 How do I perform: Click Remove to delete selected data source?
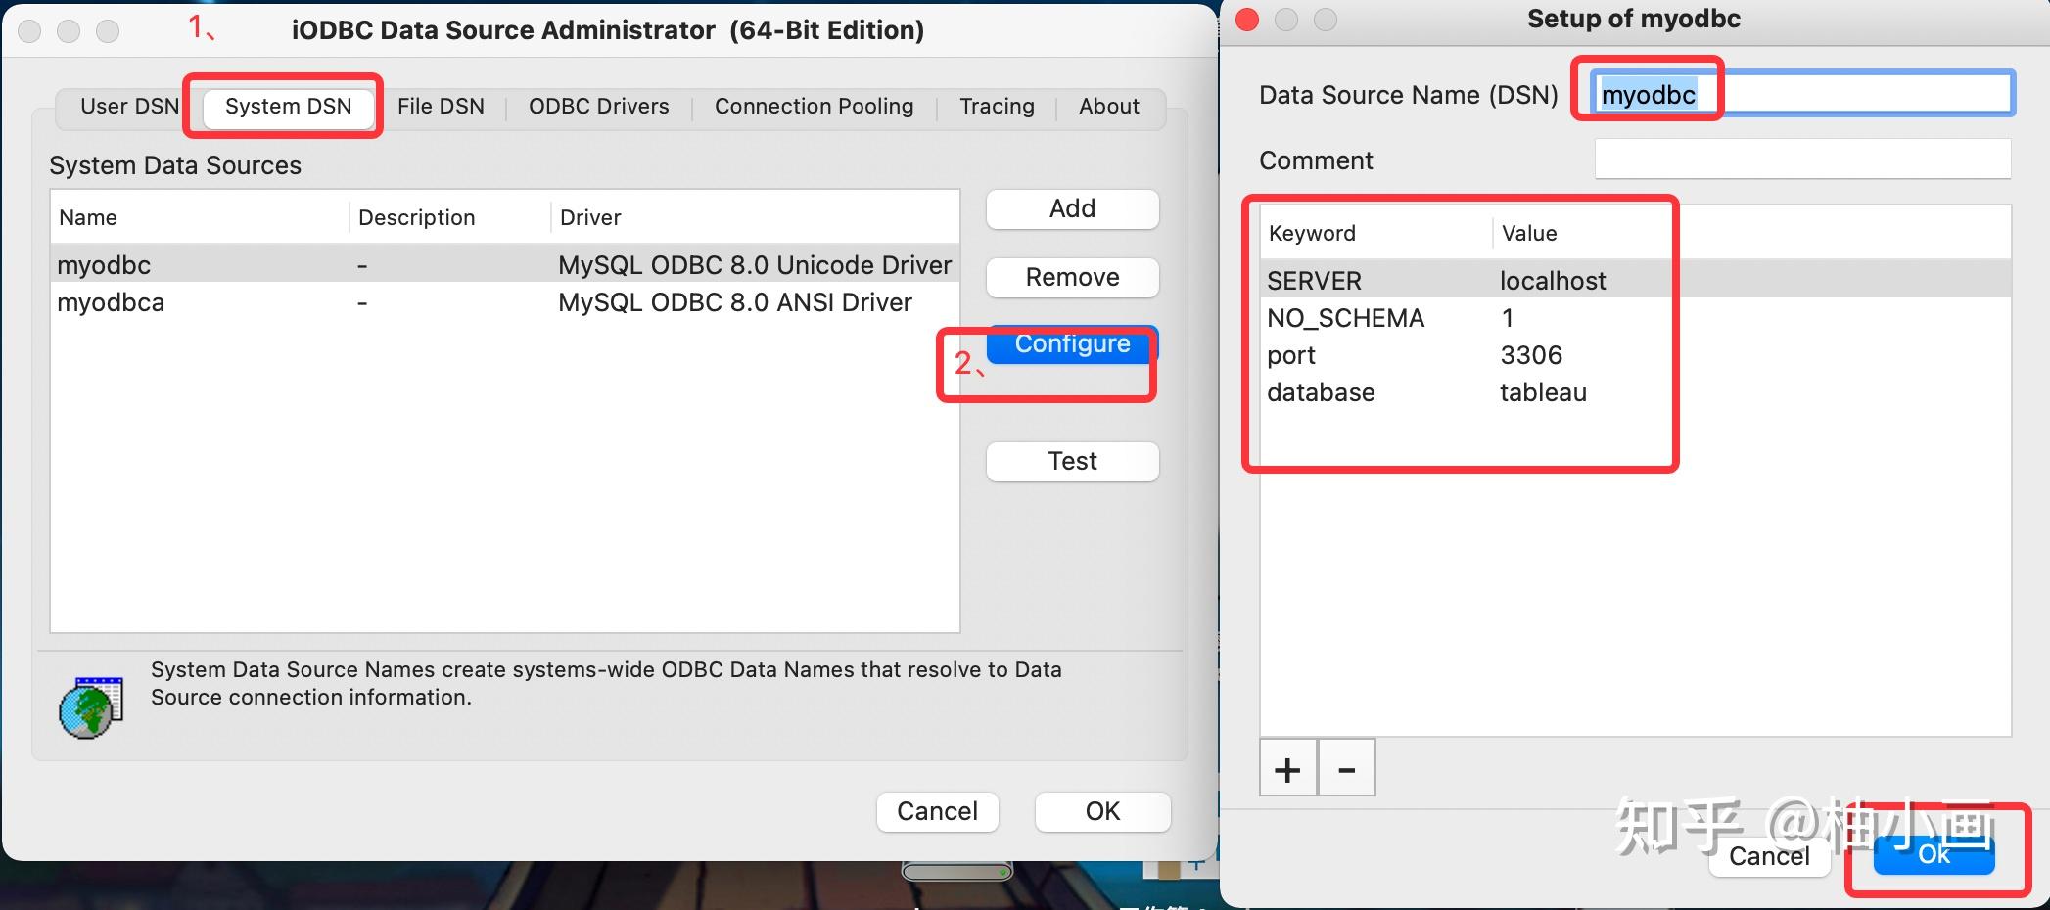[x=1072, y=277]
